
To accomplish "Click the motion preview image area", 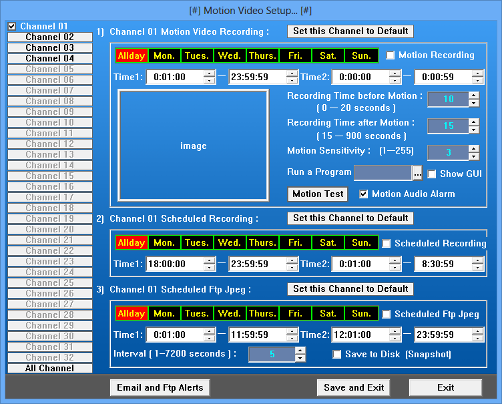I will click(x=194, y=146).
